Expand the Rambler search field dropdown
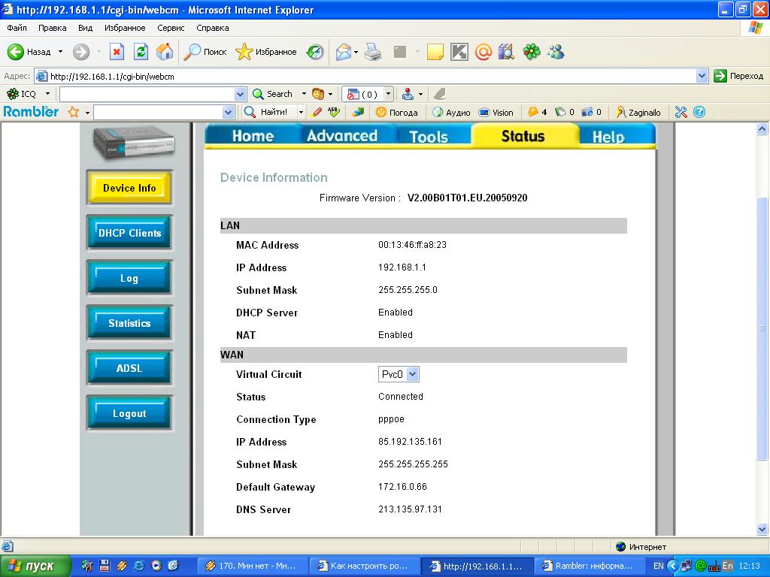The image size is (770, 577). 229,112
